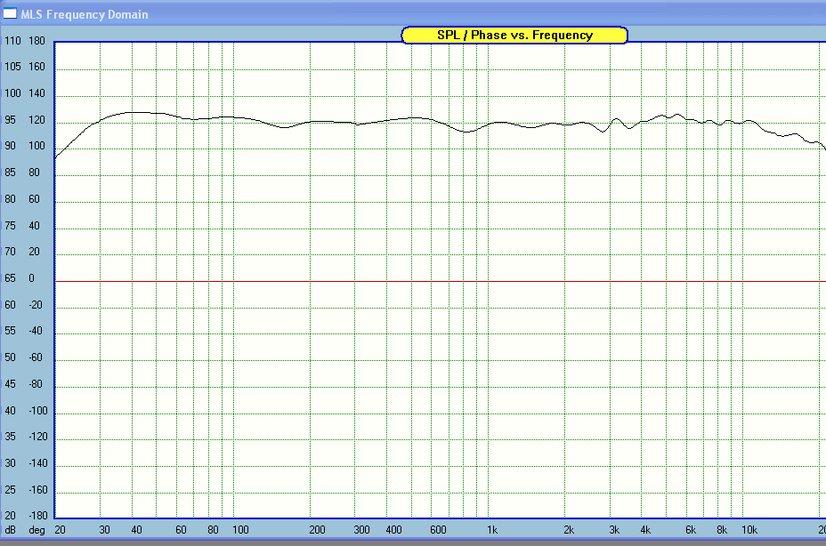The image size is (826, 546).
Task: Click the 4k frequency axis label
Action: [x=644, y=530]
